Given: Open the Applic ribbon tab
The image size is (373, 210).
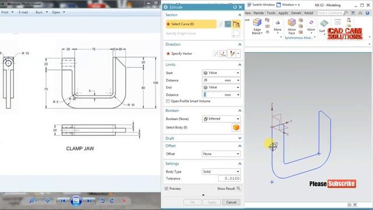Looking at the screenshot, I should point(283,13).
